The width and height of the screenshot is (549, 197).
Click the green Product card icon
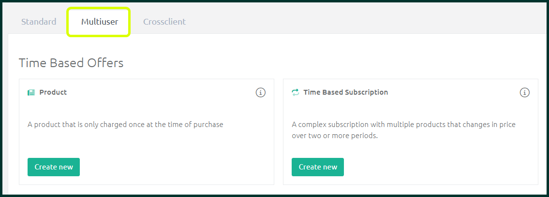coord(31,93)
